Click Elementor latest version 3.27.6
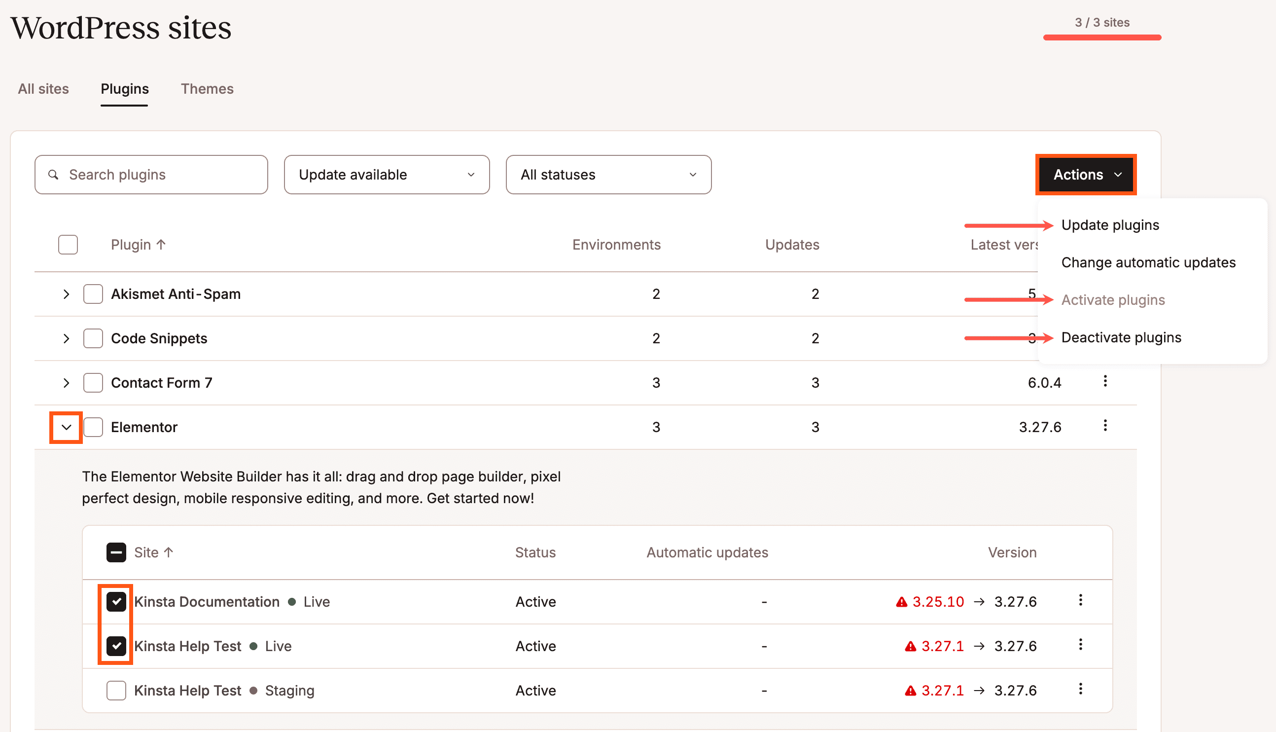The width and height of the screenshot is (1276, 732). pyautogui.click(x=1039, y=427)
